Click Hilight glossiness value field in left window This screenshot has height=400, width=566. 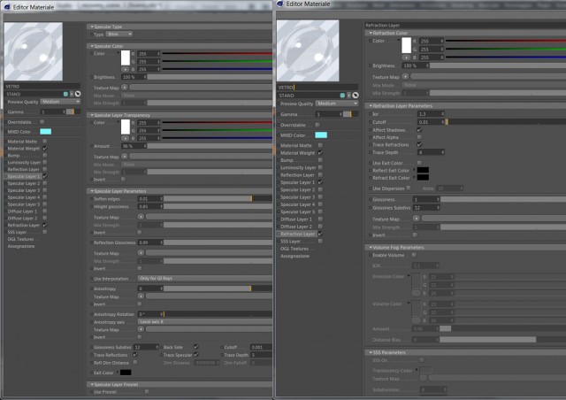150,206
